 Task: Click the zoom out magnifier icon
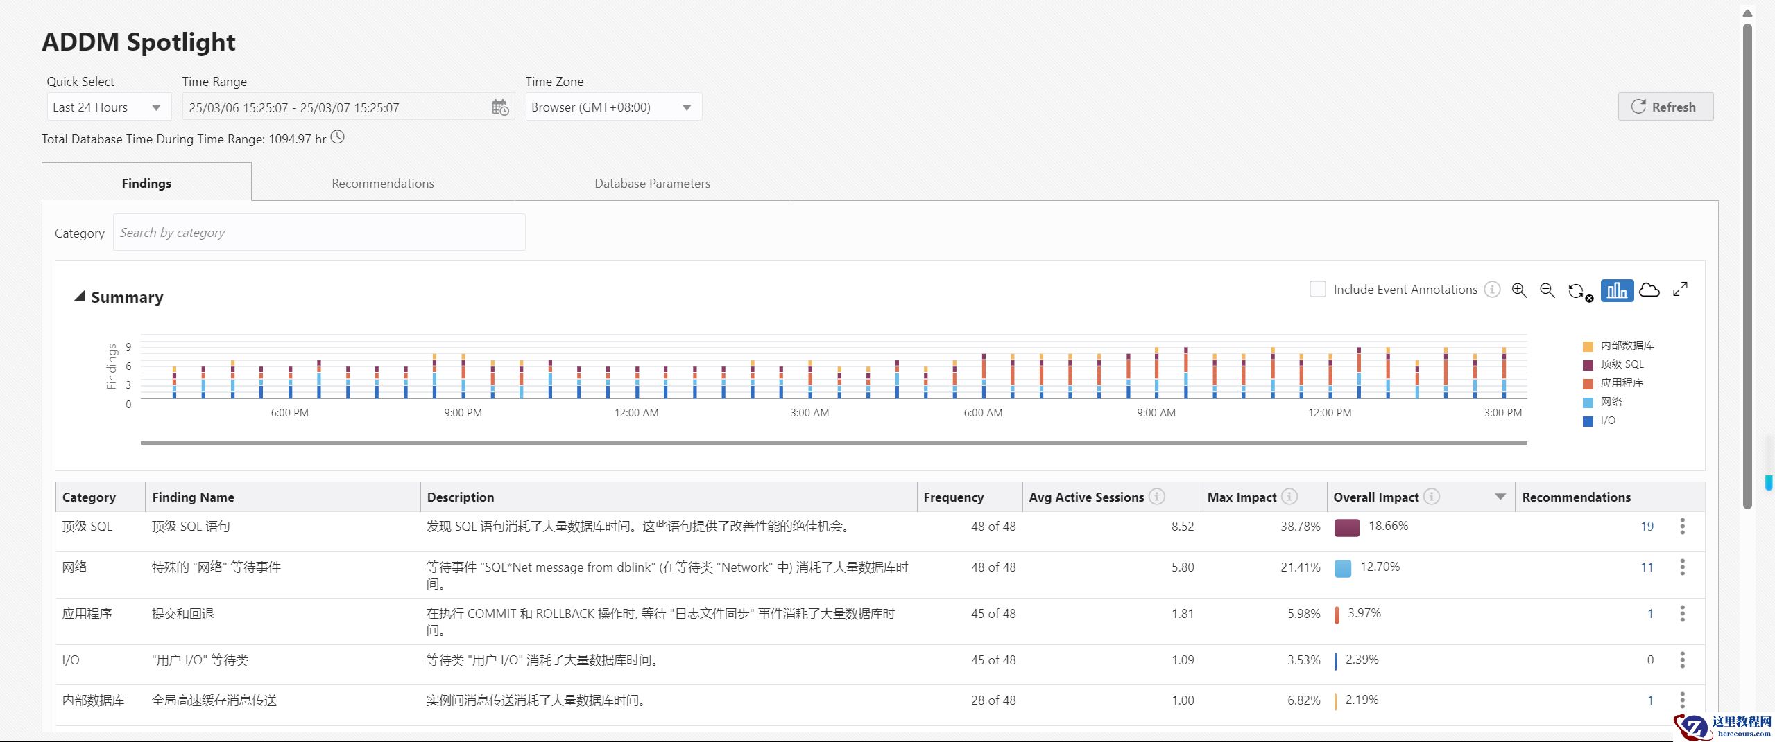pos(1547,290)
